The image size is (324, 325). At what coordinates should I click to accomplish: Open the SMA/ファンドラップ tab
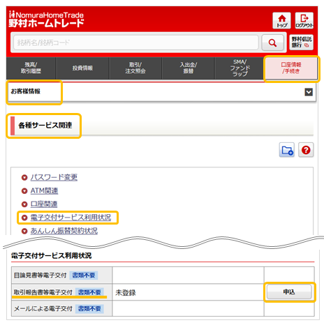click(240, 68)
